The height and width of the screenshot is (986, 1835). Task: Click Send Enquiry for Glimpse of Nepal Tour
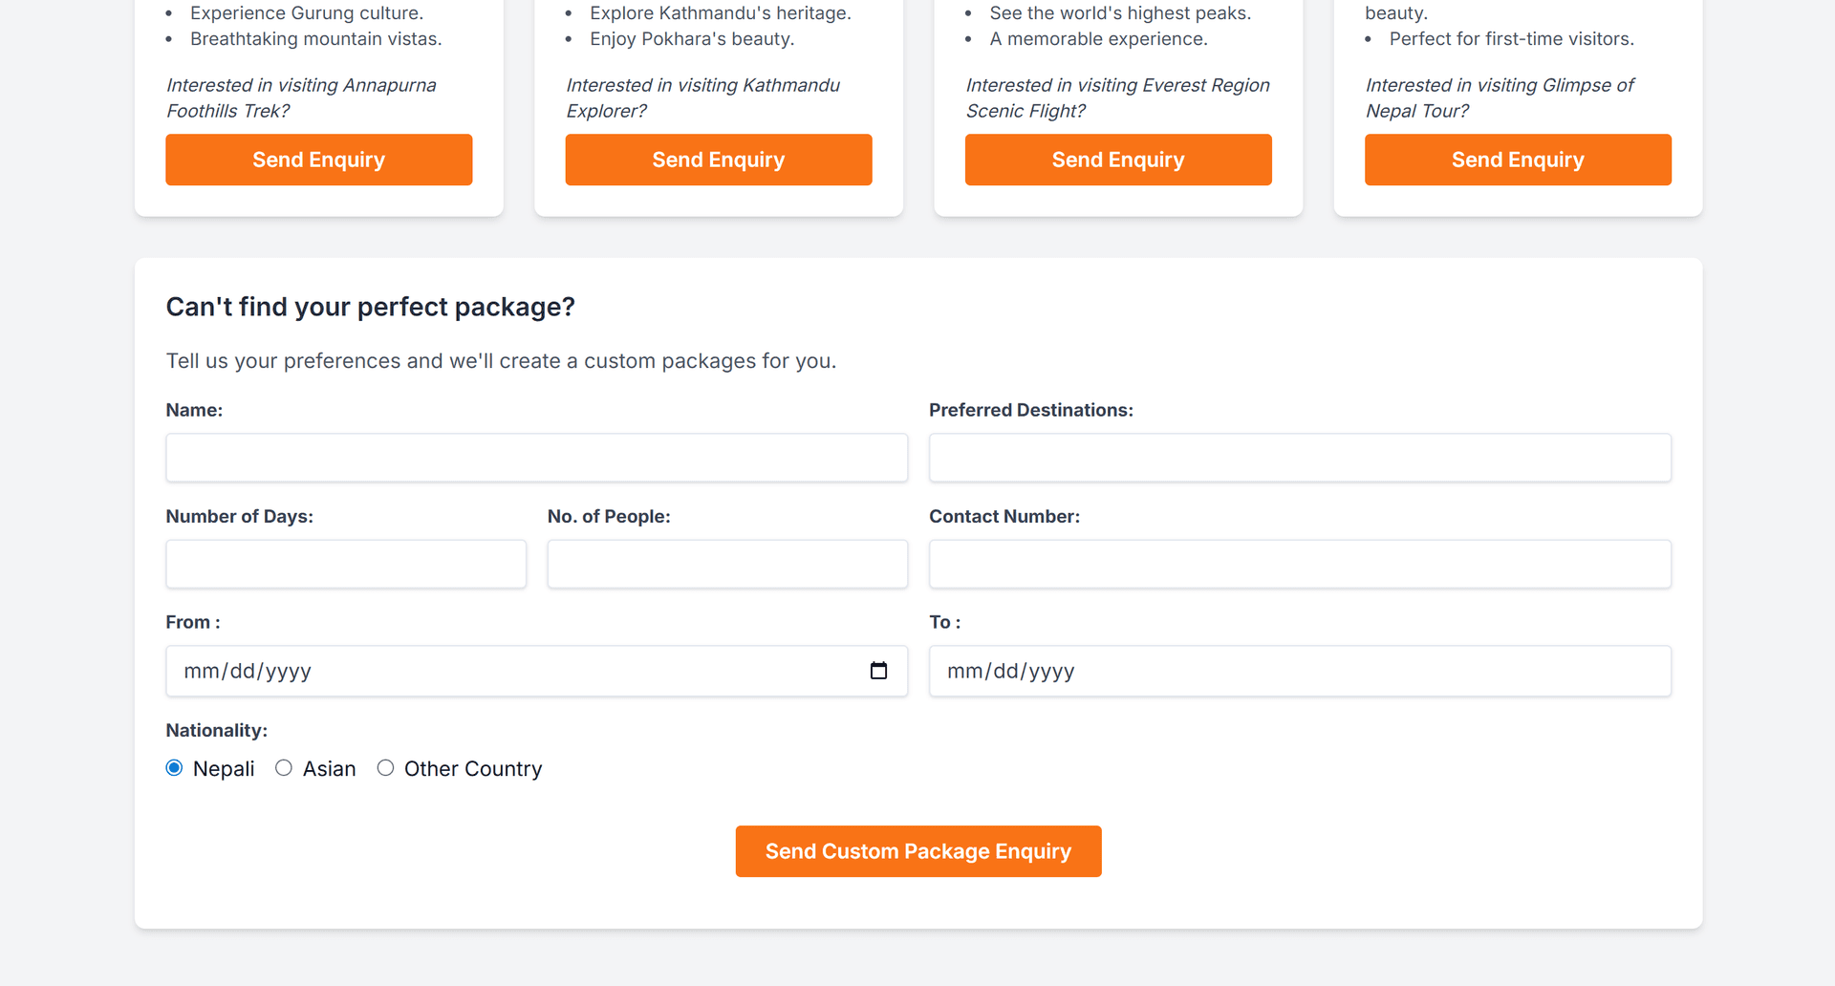[x=1517, y=160]
